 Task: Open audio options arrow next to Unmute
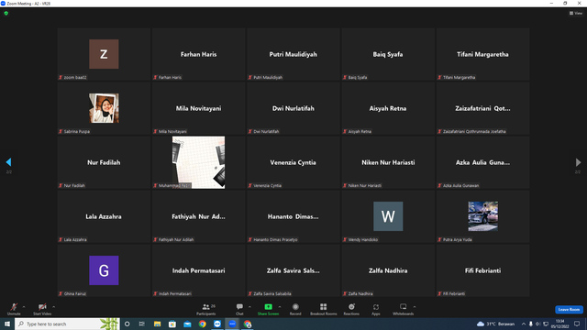point(24,307)
